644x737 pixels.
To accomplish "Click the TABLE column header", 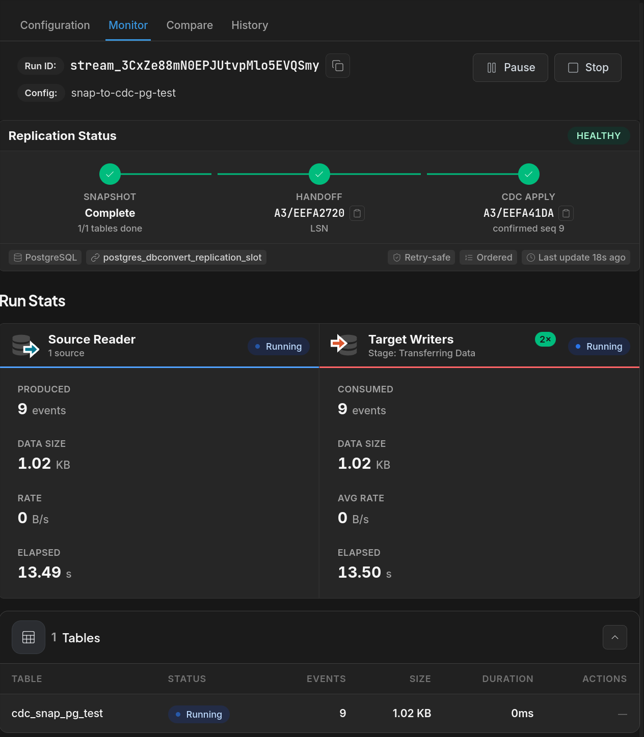I will [x=27, y=679].
